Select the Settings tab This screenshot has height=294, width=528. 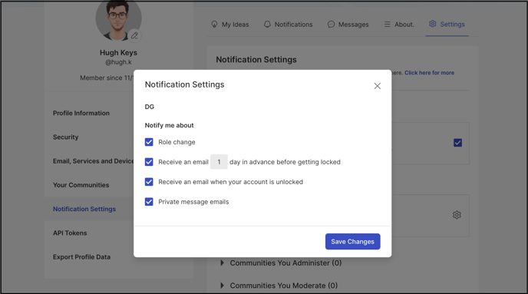(x=447, y=25)
